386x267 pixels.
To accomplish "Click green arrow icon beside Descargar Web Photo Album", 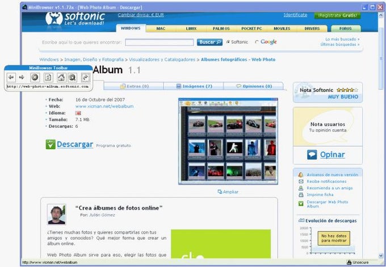I will (301, 204).
